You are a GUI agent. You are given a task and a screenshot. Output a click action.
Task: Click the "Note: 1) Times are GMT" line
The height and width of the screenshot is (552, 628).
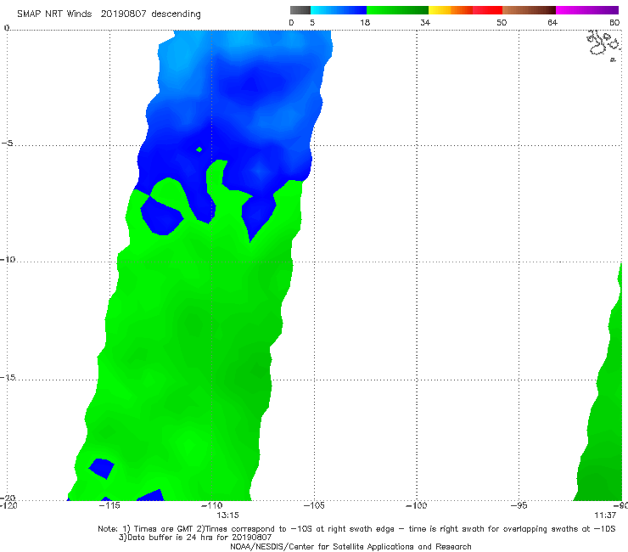point(356,529)
